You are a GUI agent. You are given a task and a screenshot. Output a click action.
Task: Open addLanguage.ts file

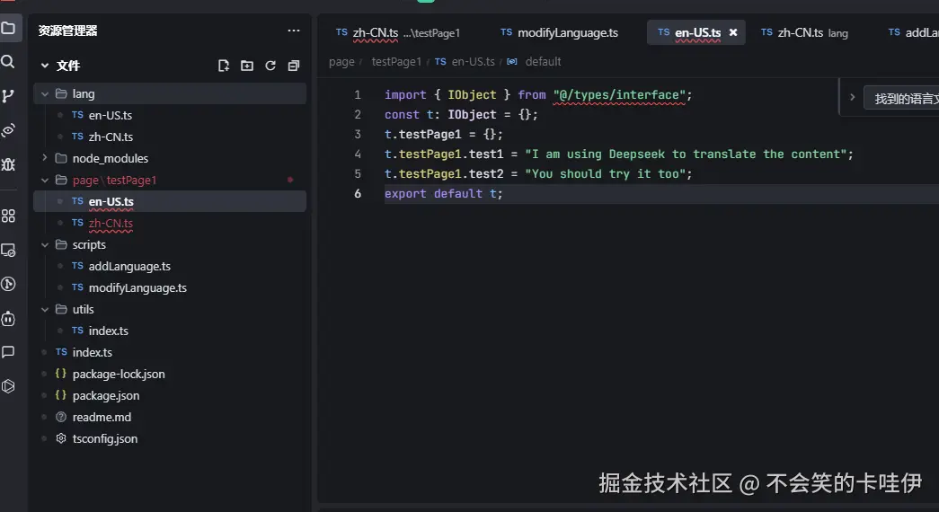[x=170, y=266]
